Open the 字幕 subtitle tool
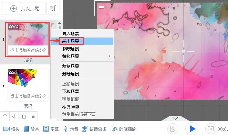 tap(51, 129)
